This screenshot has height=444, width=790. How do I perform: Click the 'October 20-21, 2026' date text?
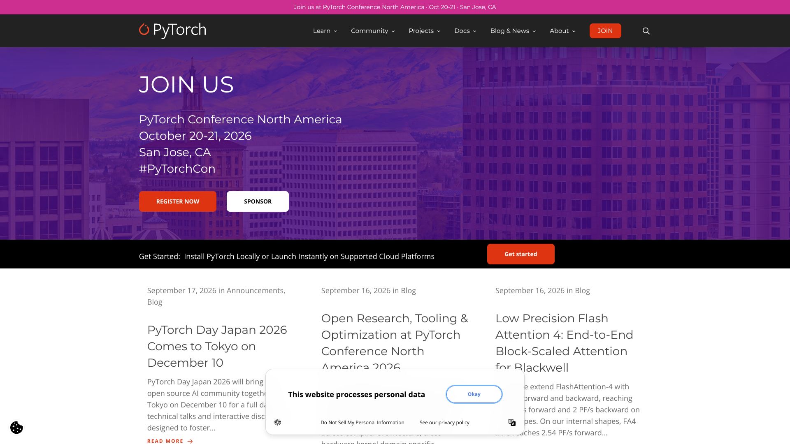coord(195,136)
